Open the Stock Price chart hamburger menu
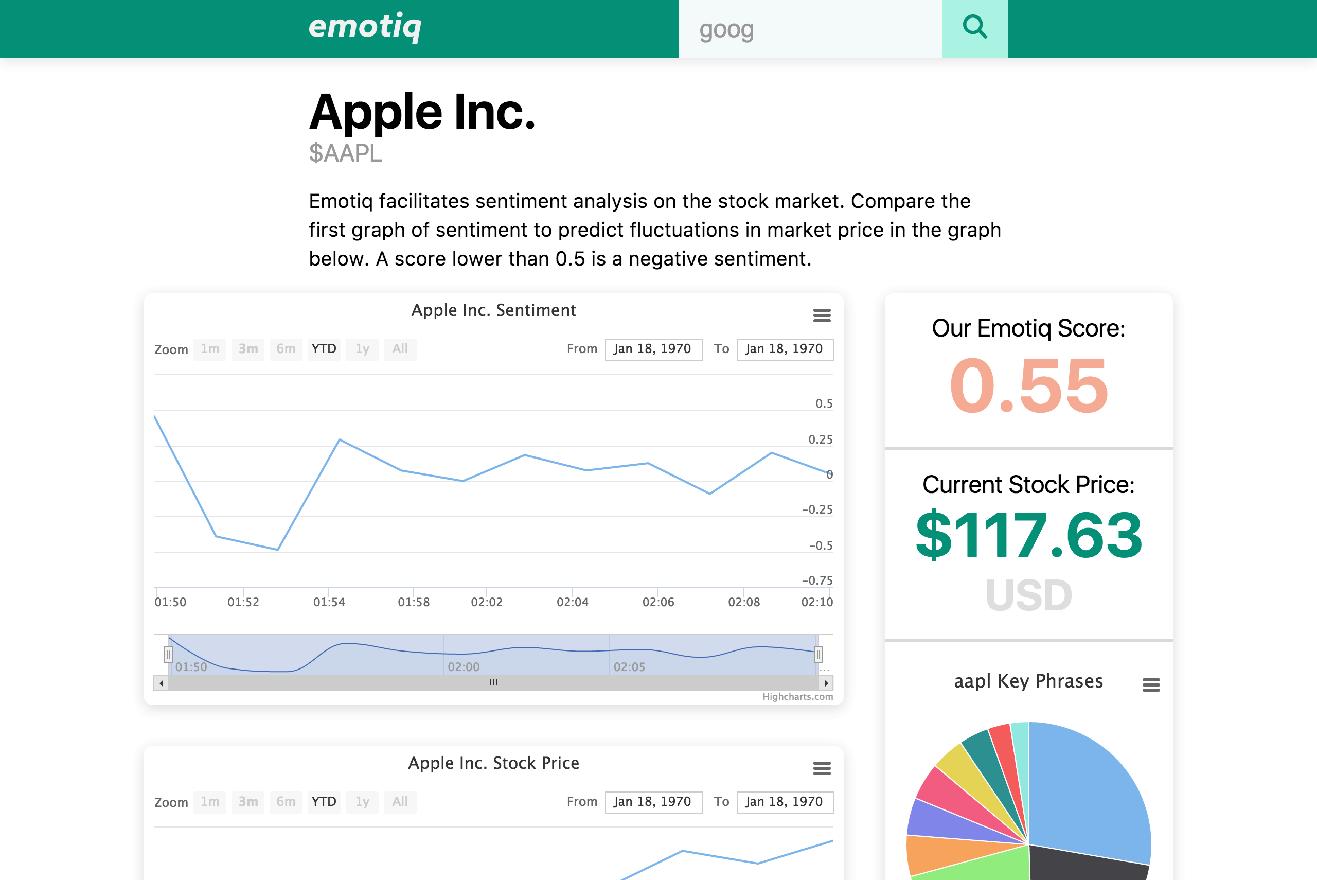This screenshot has width=1317, height=880. (x=822, y=768)
